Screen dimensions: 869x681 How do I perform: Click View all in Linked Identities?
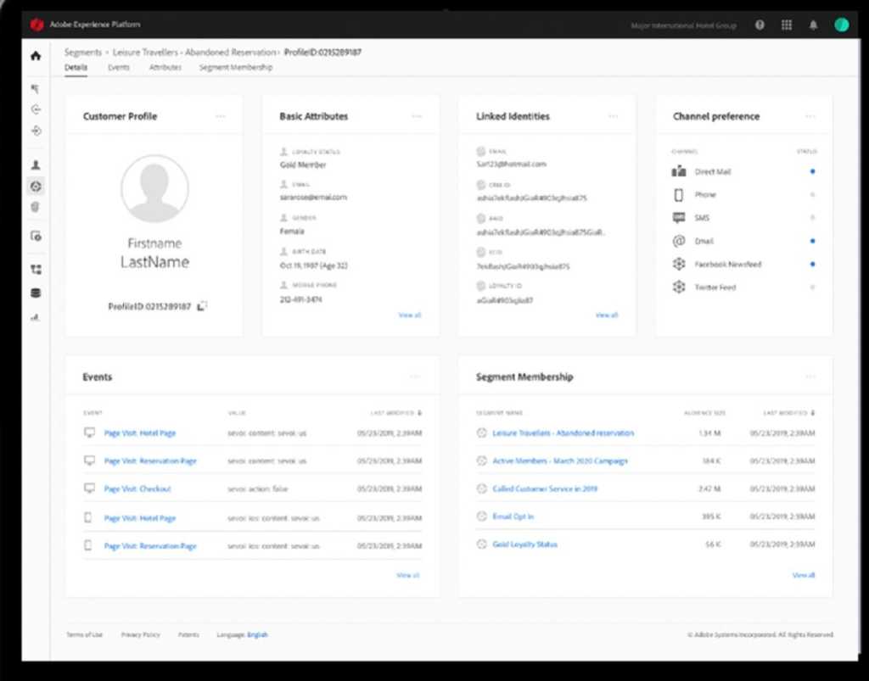[x=606, y=315]
